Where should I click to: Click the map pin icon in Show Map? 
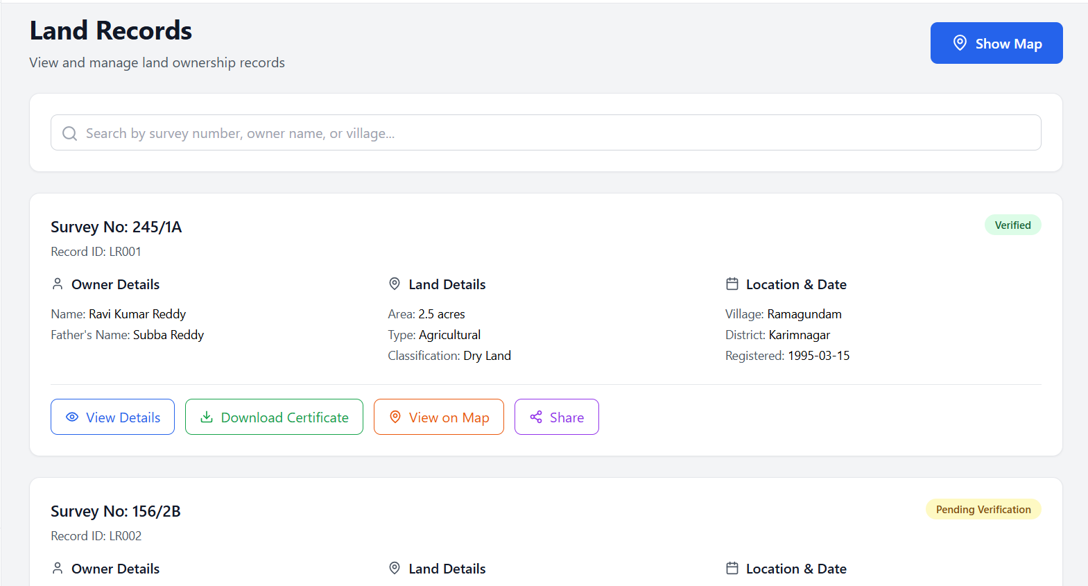[x=960, y=43]
